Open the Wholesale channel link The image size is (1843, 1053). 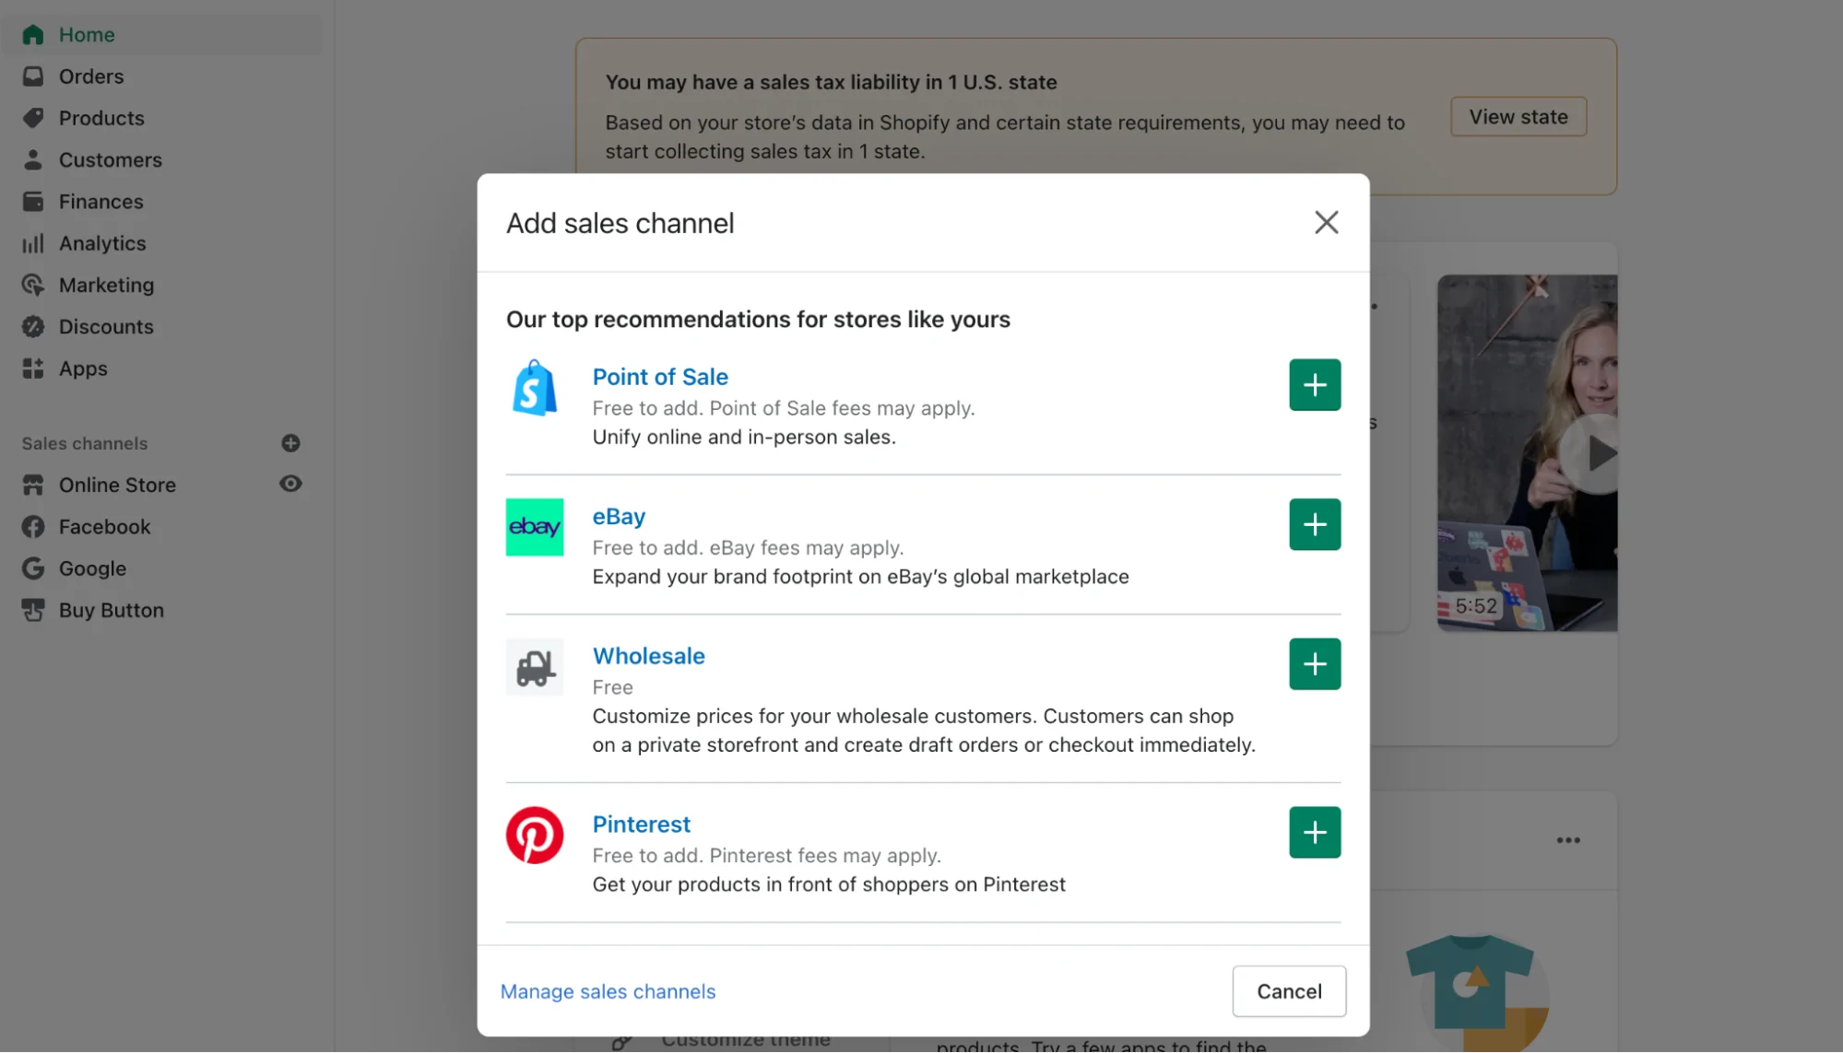coord(648,656)
